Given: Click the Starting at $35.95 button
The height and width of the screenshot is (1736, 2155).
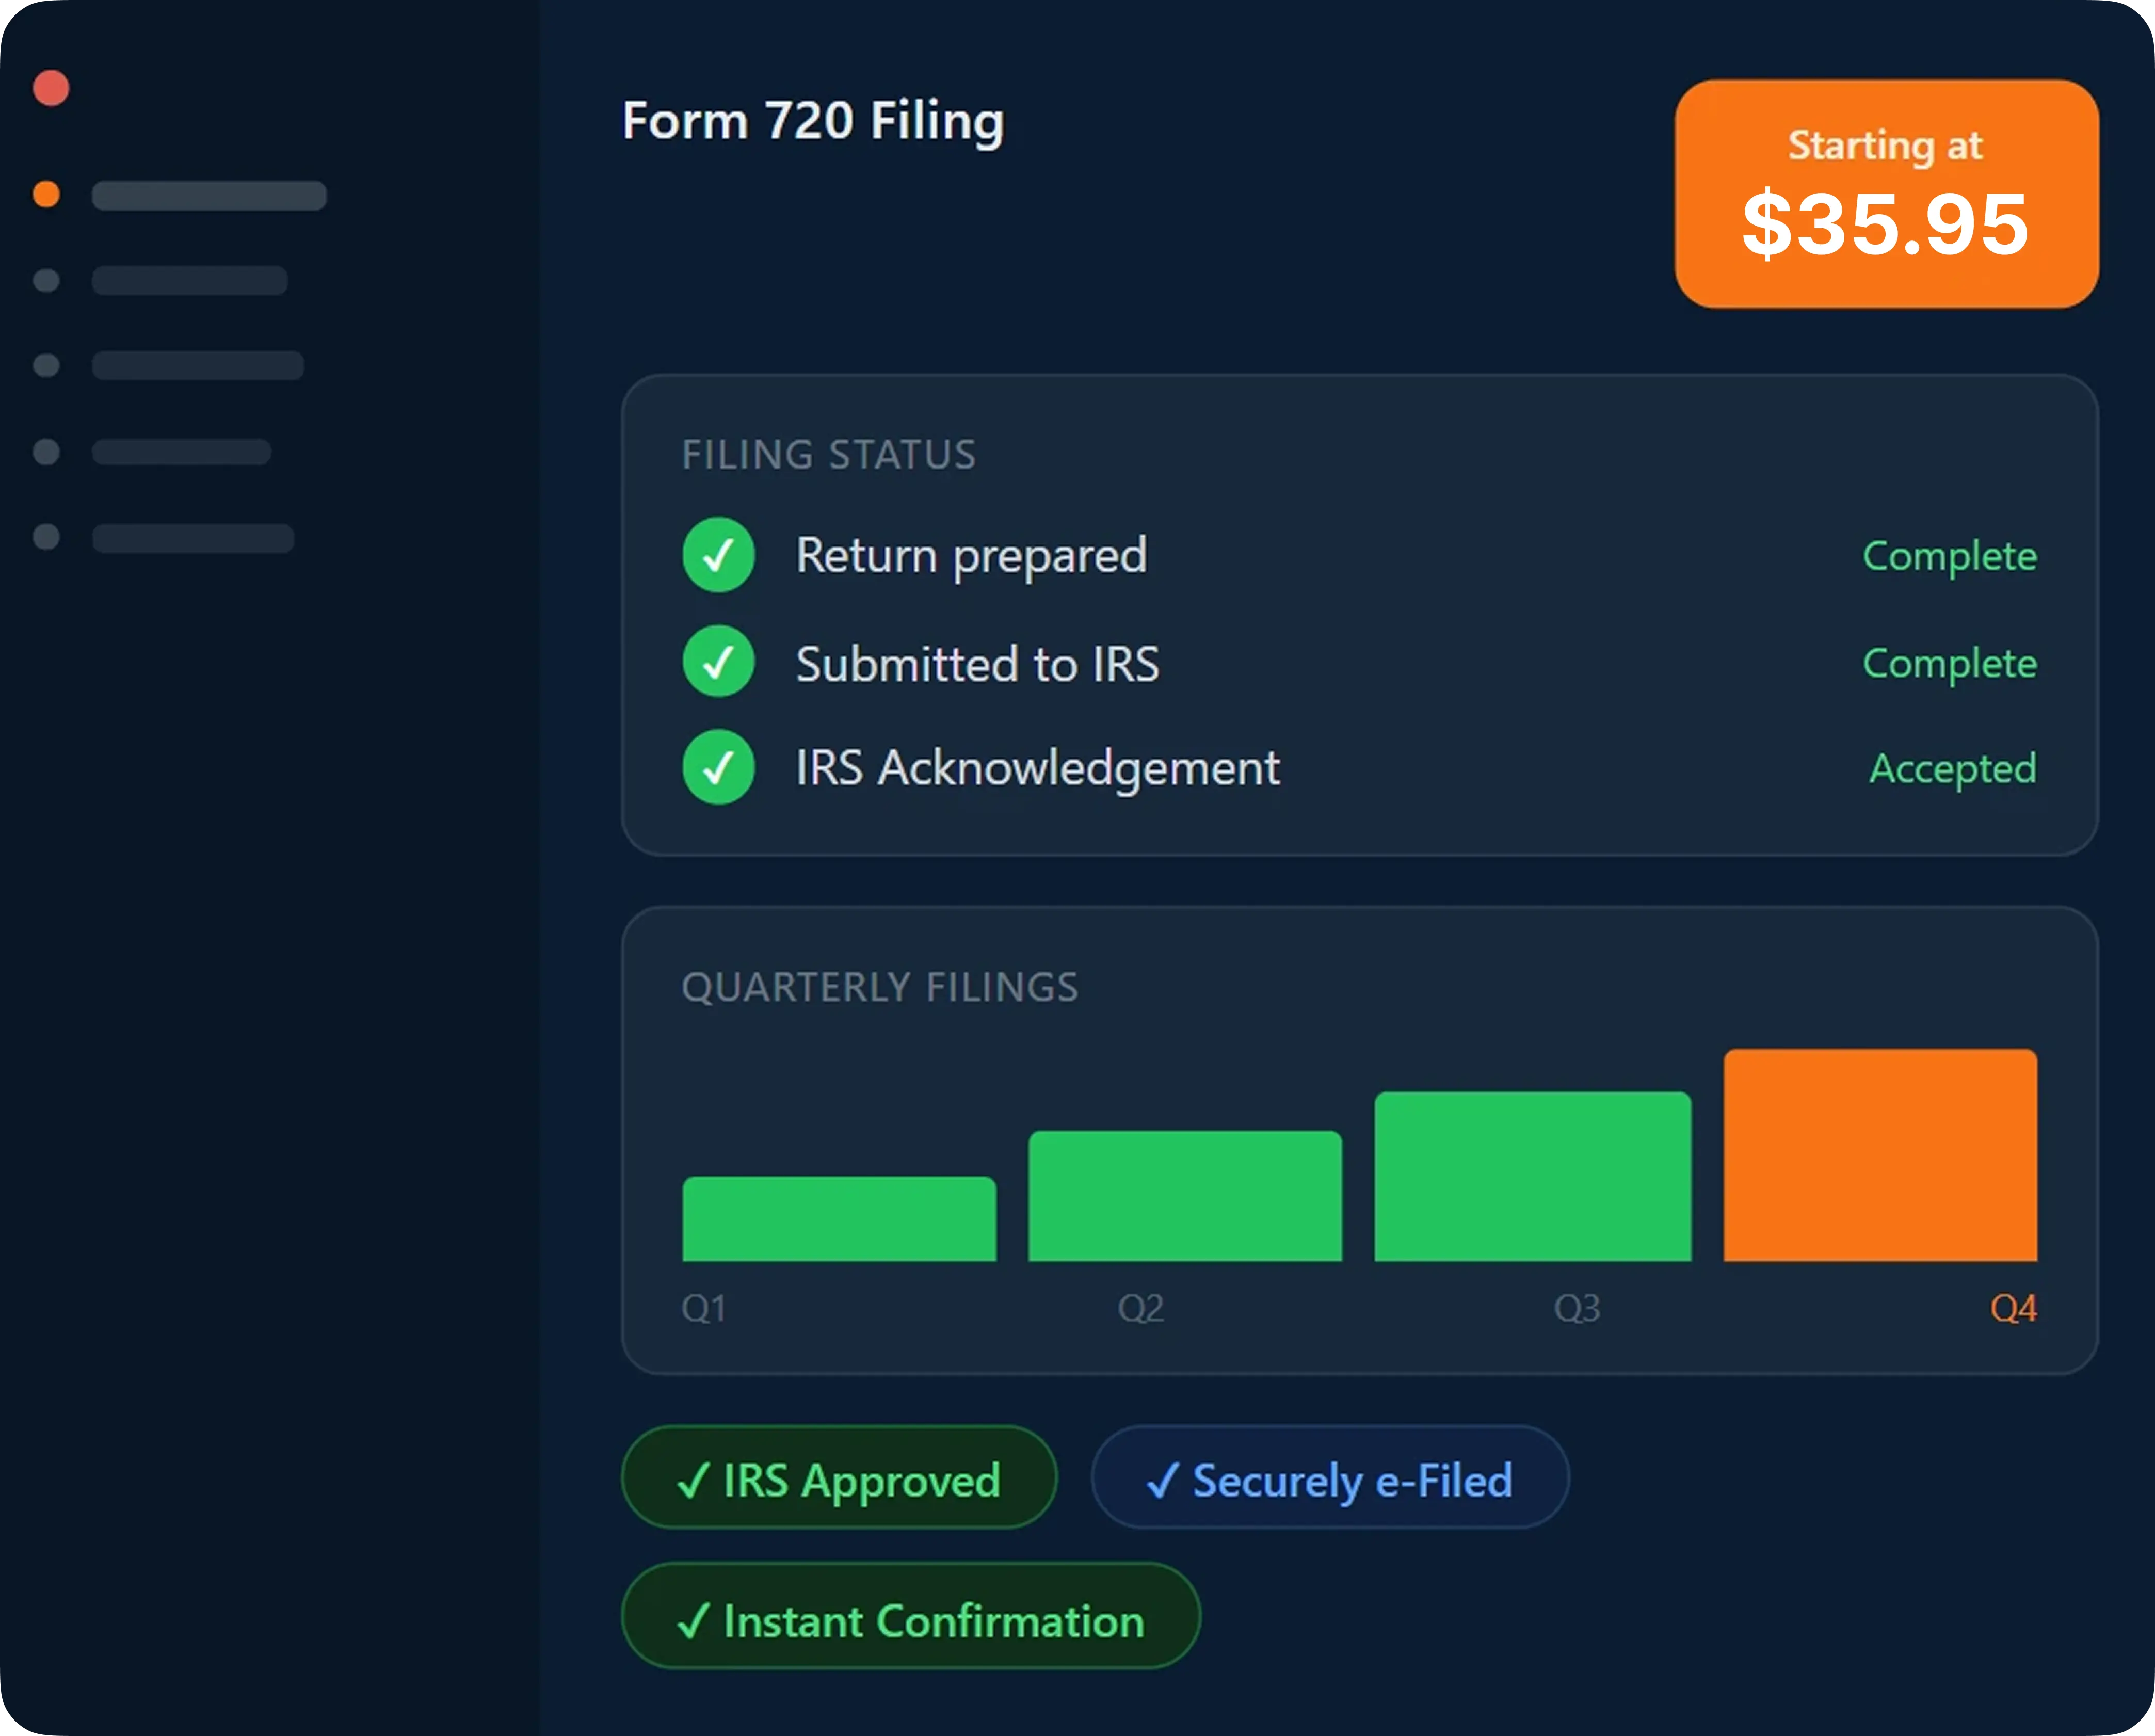Looking at the screenshot, I should tap(1886, 194).
